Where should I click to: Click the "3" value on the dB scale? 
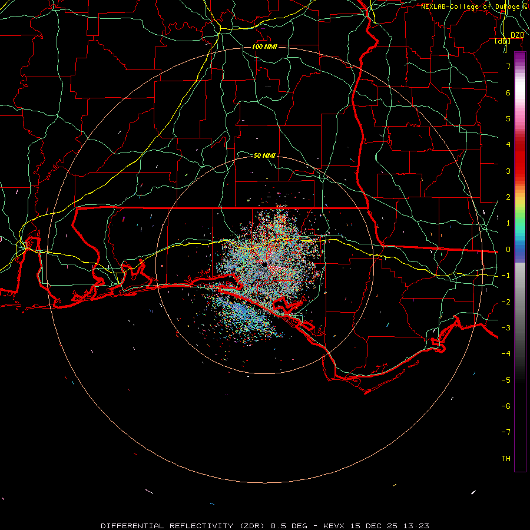pyautogui.click(x=508, y=171)
